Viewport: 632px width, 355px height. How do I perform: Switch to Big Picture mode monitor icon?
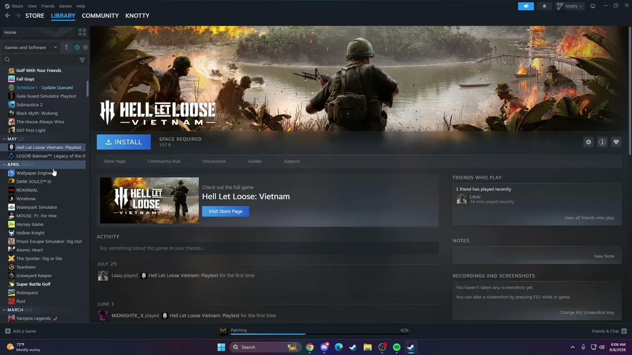[x=592, y=6]
